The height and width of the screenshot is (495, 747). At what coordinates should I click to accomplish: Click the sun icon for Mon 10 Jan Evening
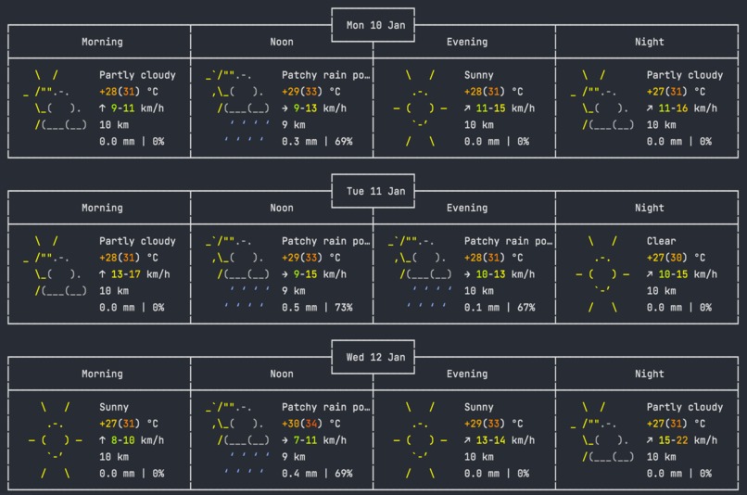point(420,108)
